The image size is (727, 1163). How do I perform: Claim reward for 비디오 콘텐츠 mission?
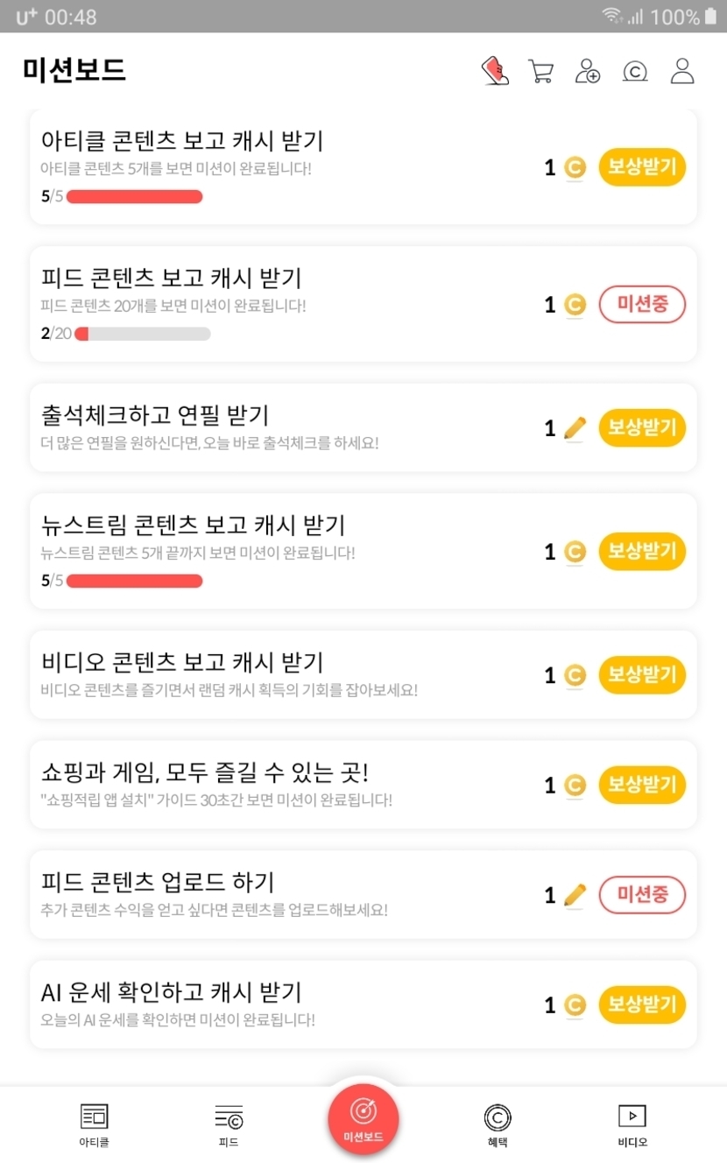642,675
